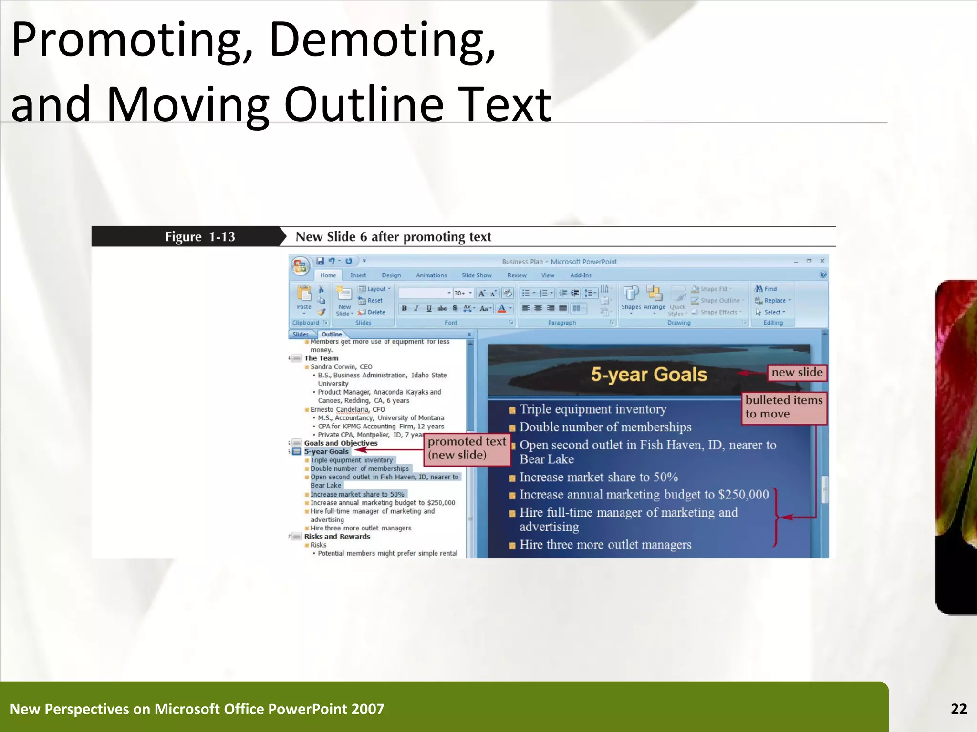Open the Quick Styles gallery

(677, 300)
